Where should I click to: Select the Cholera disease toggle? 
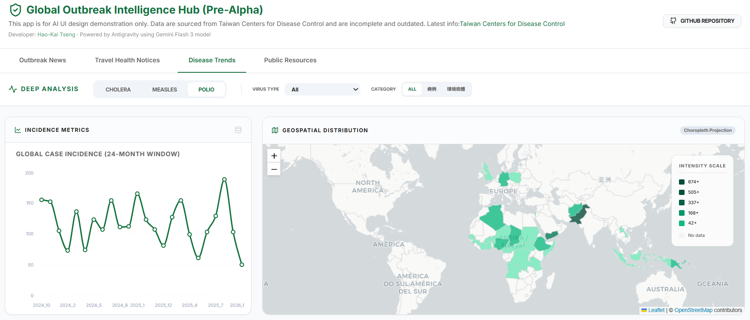(x=118, y=89)
